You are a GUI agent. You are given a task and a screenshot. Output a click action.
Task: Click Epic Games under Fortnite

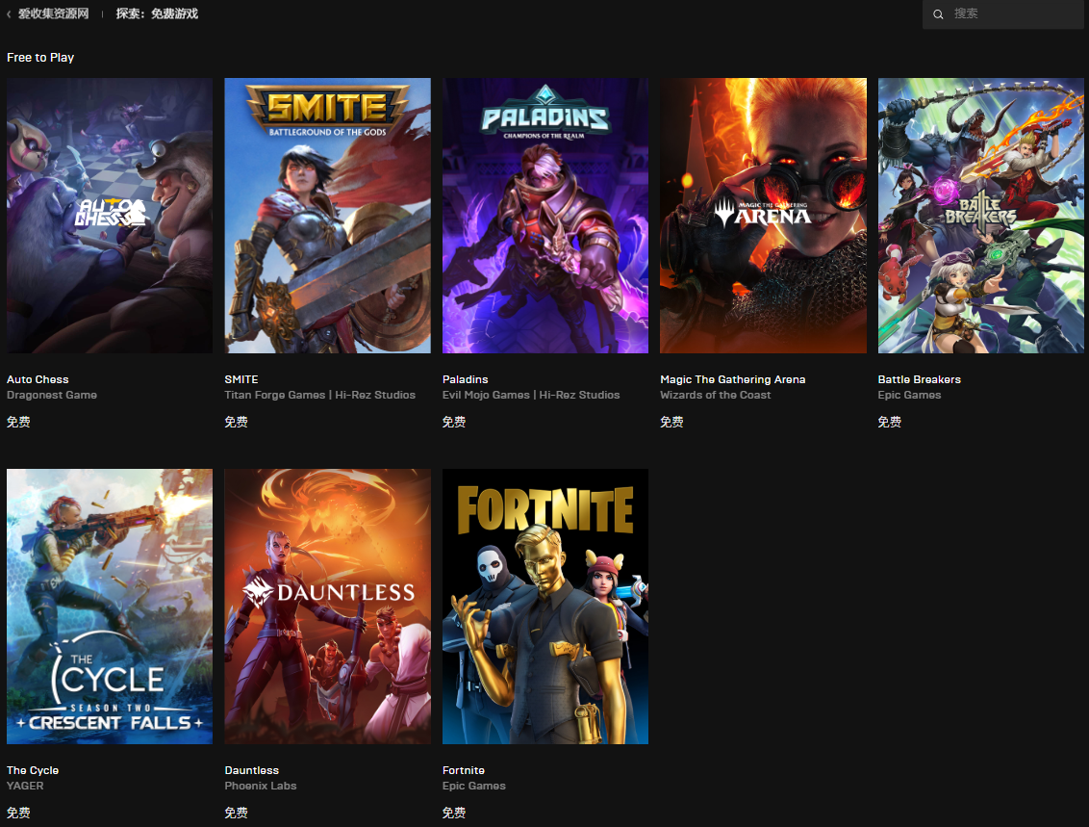point(473,786)
